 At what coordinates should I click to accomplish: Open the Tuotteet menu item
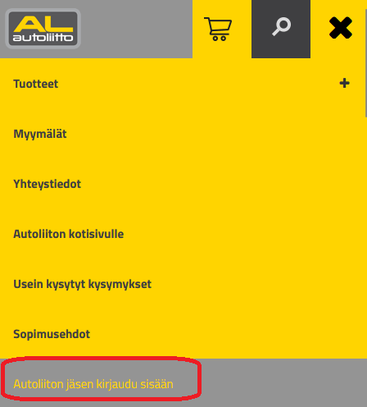tap(36, 84)
